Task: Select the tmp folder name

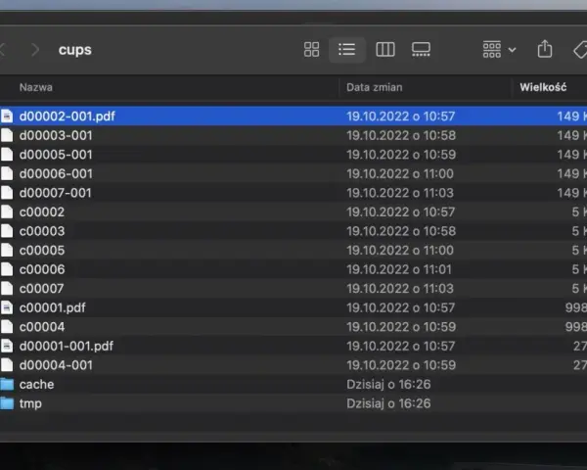Action: point(30,403)
